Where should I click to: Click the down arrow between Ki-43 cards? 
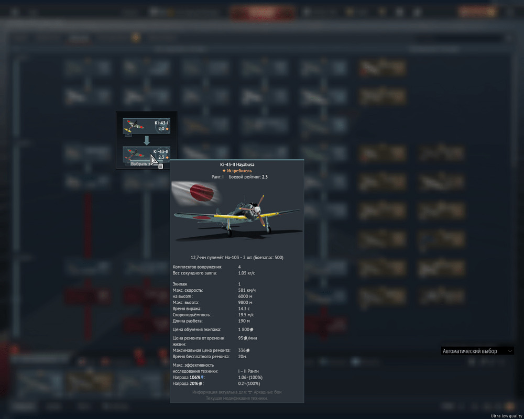(147, 140)
